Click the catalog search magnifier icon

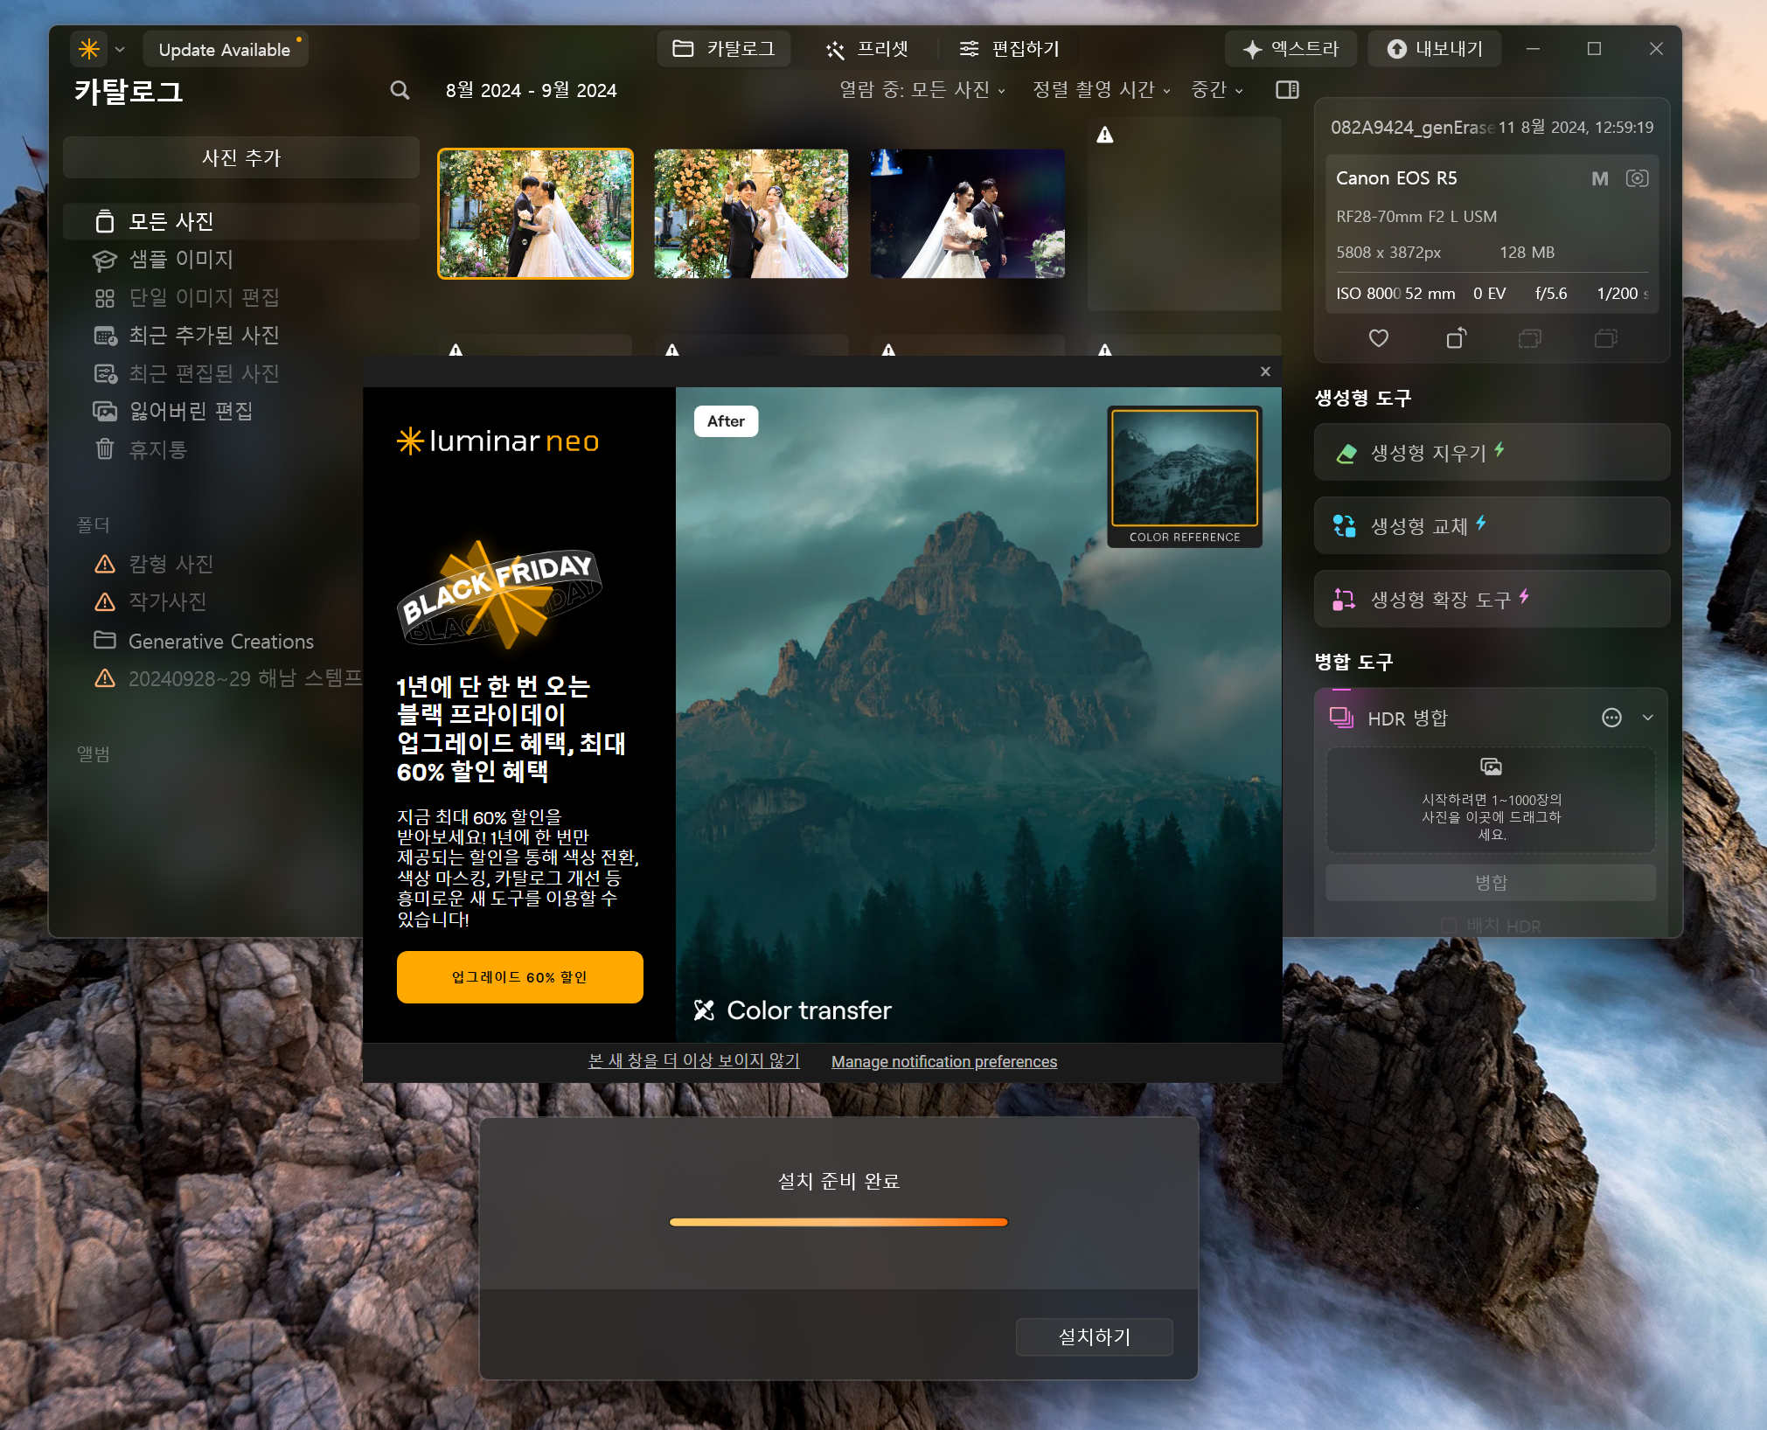(400, 90)
